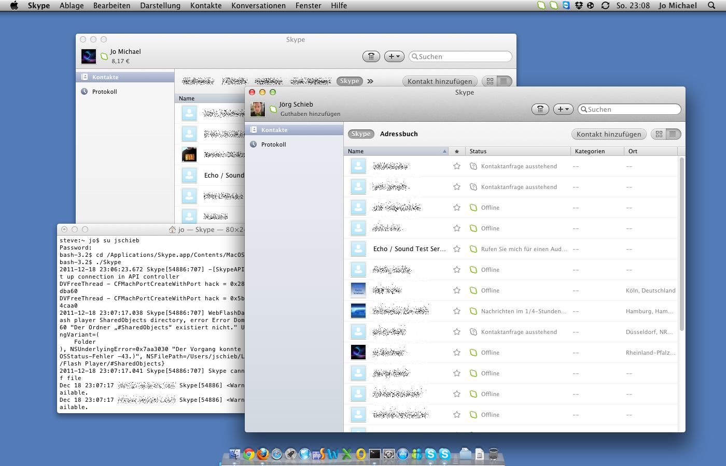726x466 pixels.
Task: Star the contact from Rheinland-Pfalz
Action: click(457, 353)
